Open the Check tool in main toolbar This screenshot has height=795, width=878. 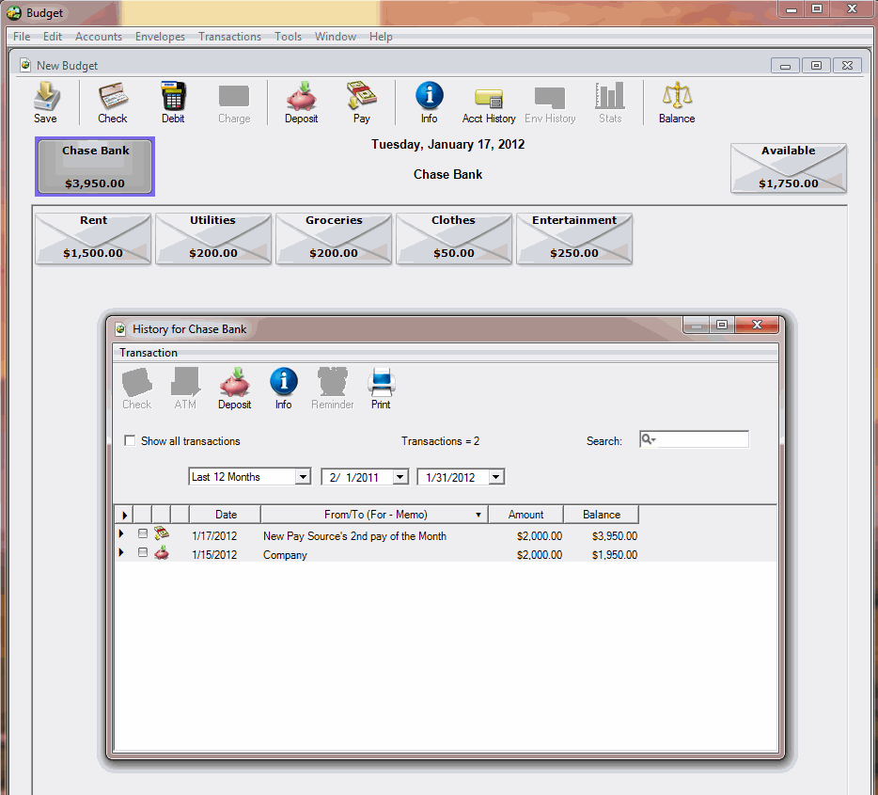click(x=113, y=102)
